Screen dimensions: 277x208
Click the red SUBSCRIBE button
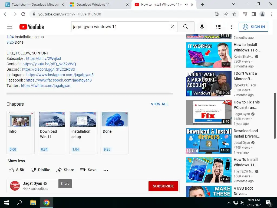click(163, 186)
